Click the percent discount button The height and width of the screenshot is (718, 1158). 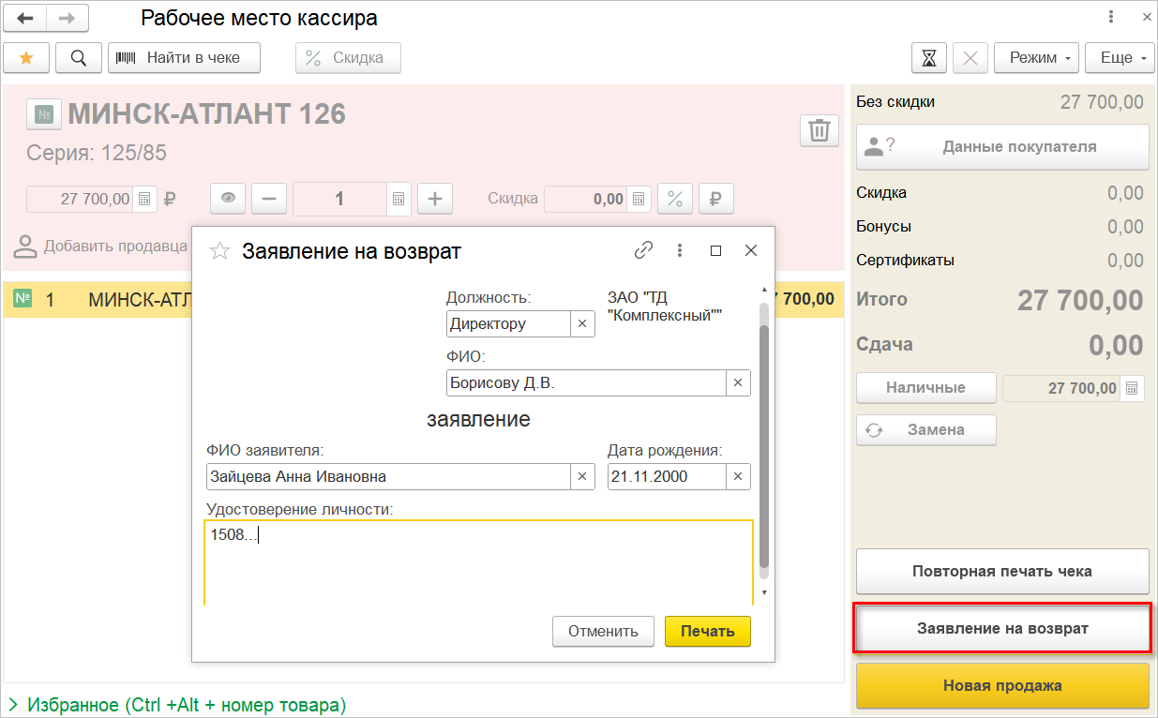(675, 199)
